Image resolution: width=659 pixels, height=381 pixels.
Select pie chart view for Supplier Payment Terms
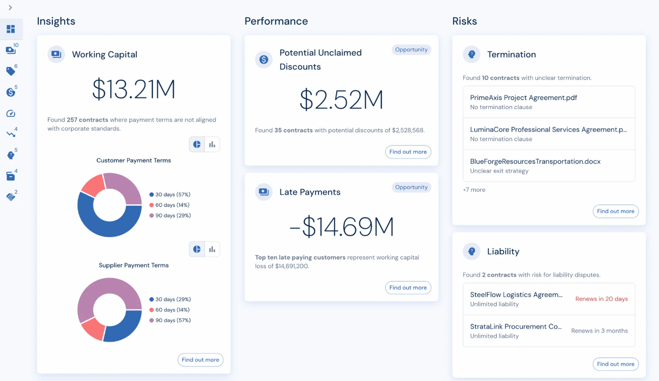tap(197, 249)
